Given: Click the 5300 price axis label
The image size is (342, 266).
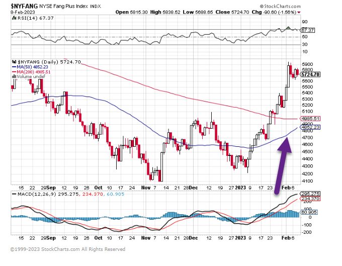Looking at the screenshot, I should click(x=307, y=99).
